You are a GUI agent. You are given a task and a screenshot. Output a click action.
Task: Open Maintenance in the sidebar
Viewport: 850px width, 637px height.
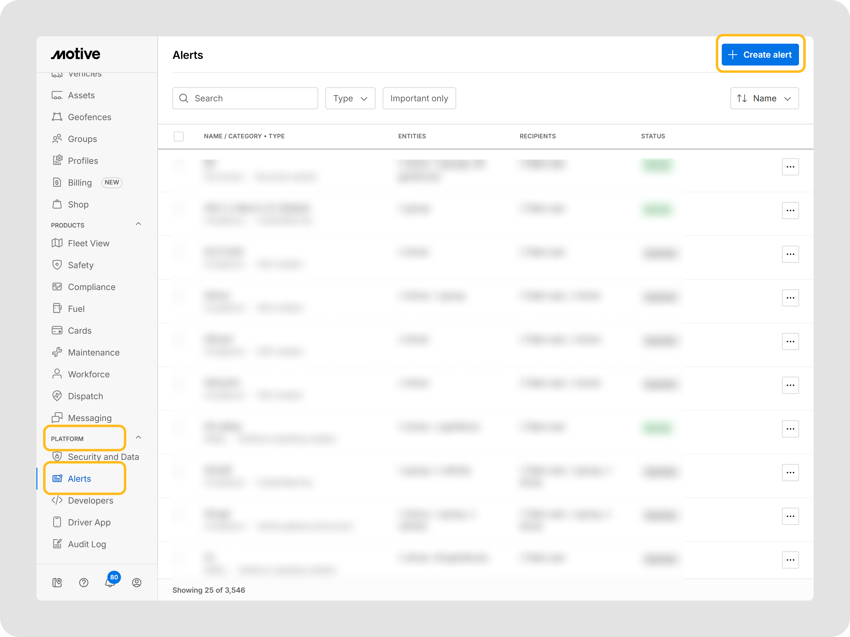pos(93,352)
